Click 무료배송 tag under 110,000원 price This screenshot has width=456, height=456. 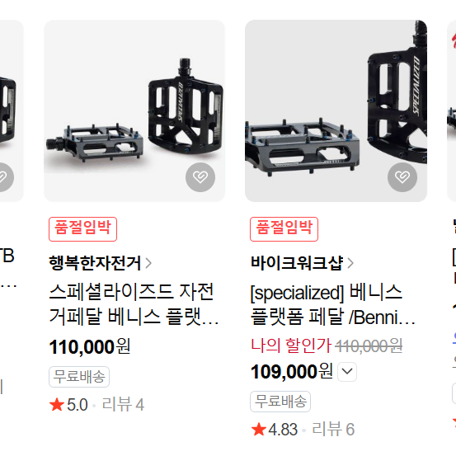coord(79,377)
